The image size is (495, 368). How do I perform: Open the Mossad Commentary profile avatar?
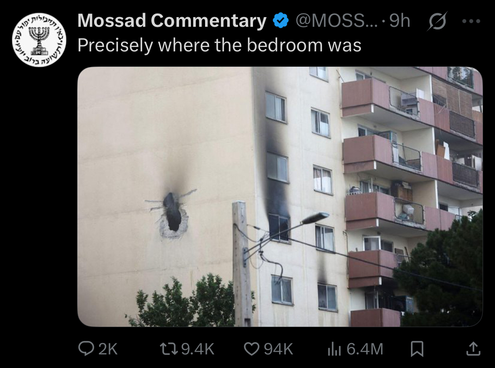(x=39, y=40)
